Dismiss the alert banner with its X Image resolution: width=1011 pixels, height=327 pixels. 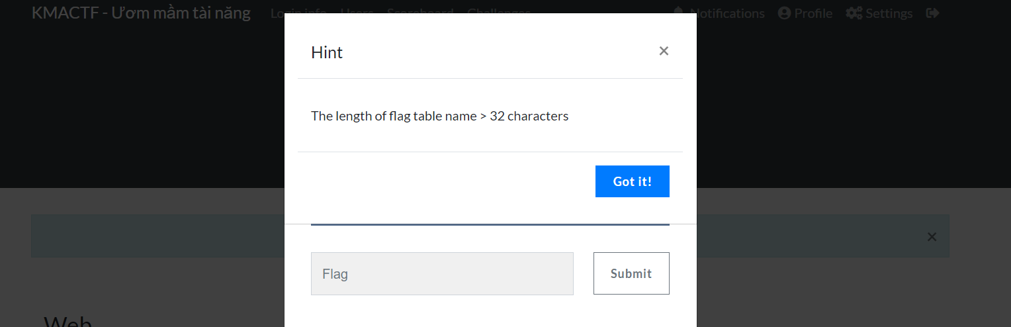coord(932,236)
